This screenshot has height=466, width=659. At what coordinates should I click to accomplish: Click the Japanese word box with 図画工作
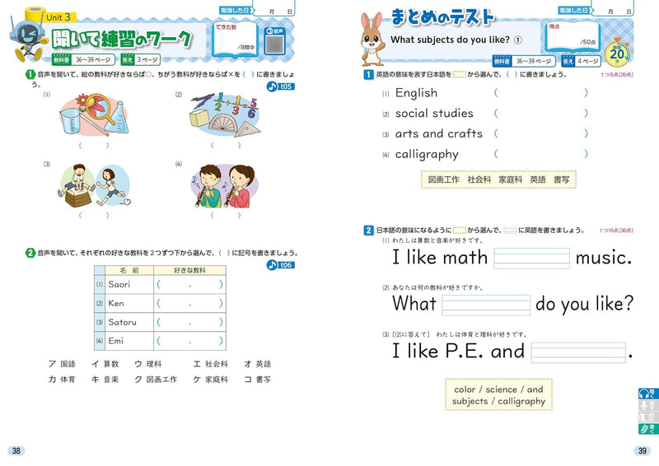498,179
